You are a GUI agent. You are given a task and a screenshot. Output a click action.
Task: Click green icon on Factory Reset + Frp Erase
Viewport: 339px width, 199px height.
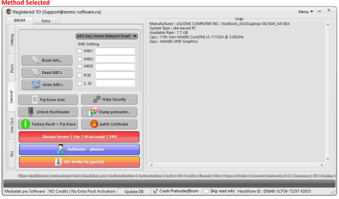pos(26,124)
